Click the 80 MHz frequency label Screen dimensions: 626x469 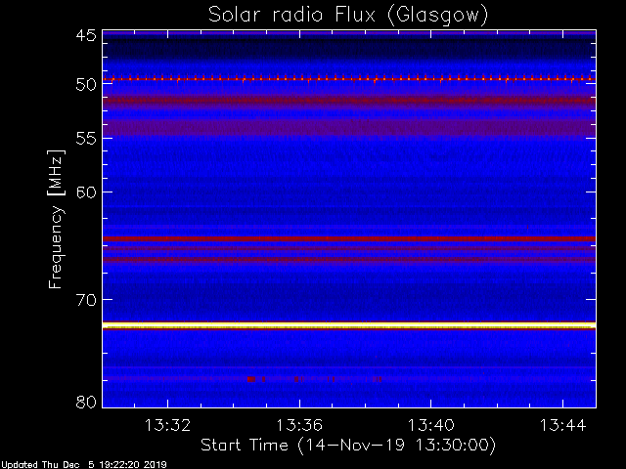tap(86, 402)
